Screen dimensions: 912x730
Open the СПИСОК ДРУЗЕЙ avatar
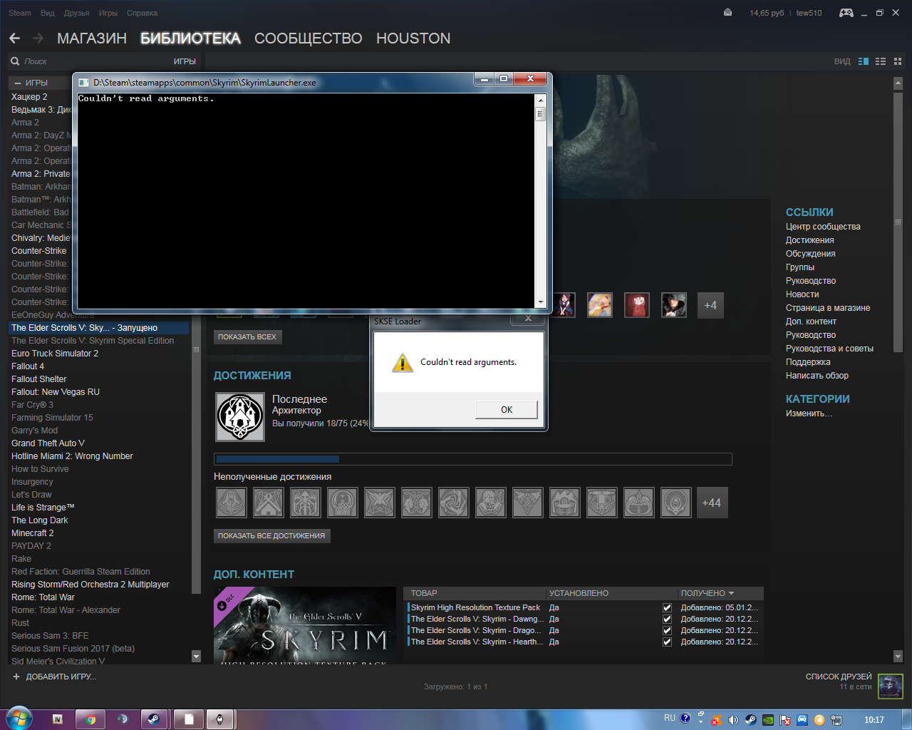coord(891,687)
